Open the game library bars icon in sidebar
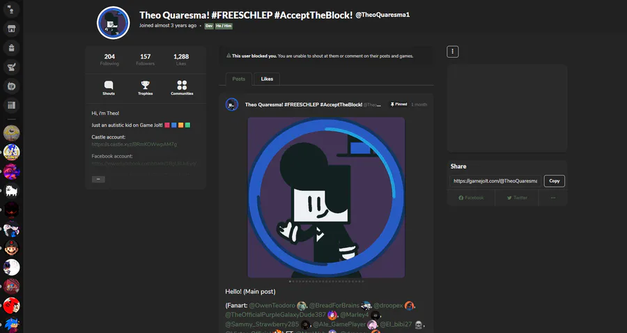The image size is (627, 333). tap(11, 105)
